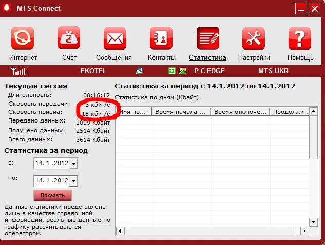Screen dimensions: 325x245
Task: Click the Счет tab label
Action: point(69,57)
